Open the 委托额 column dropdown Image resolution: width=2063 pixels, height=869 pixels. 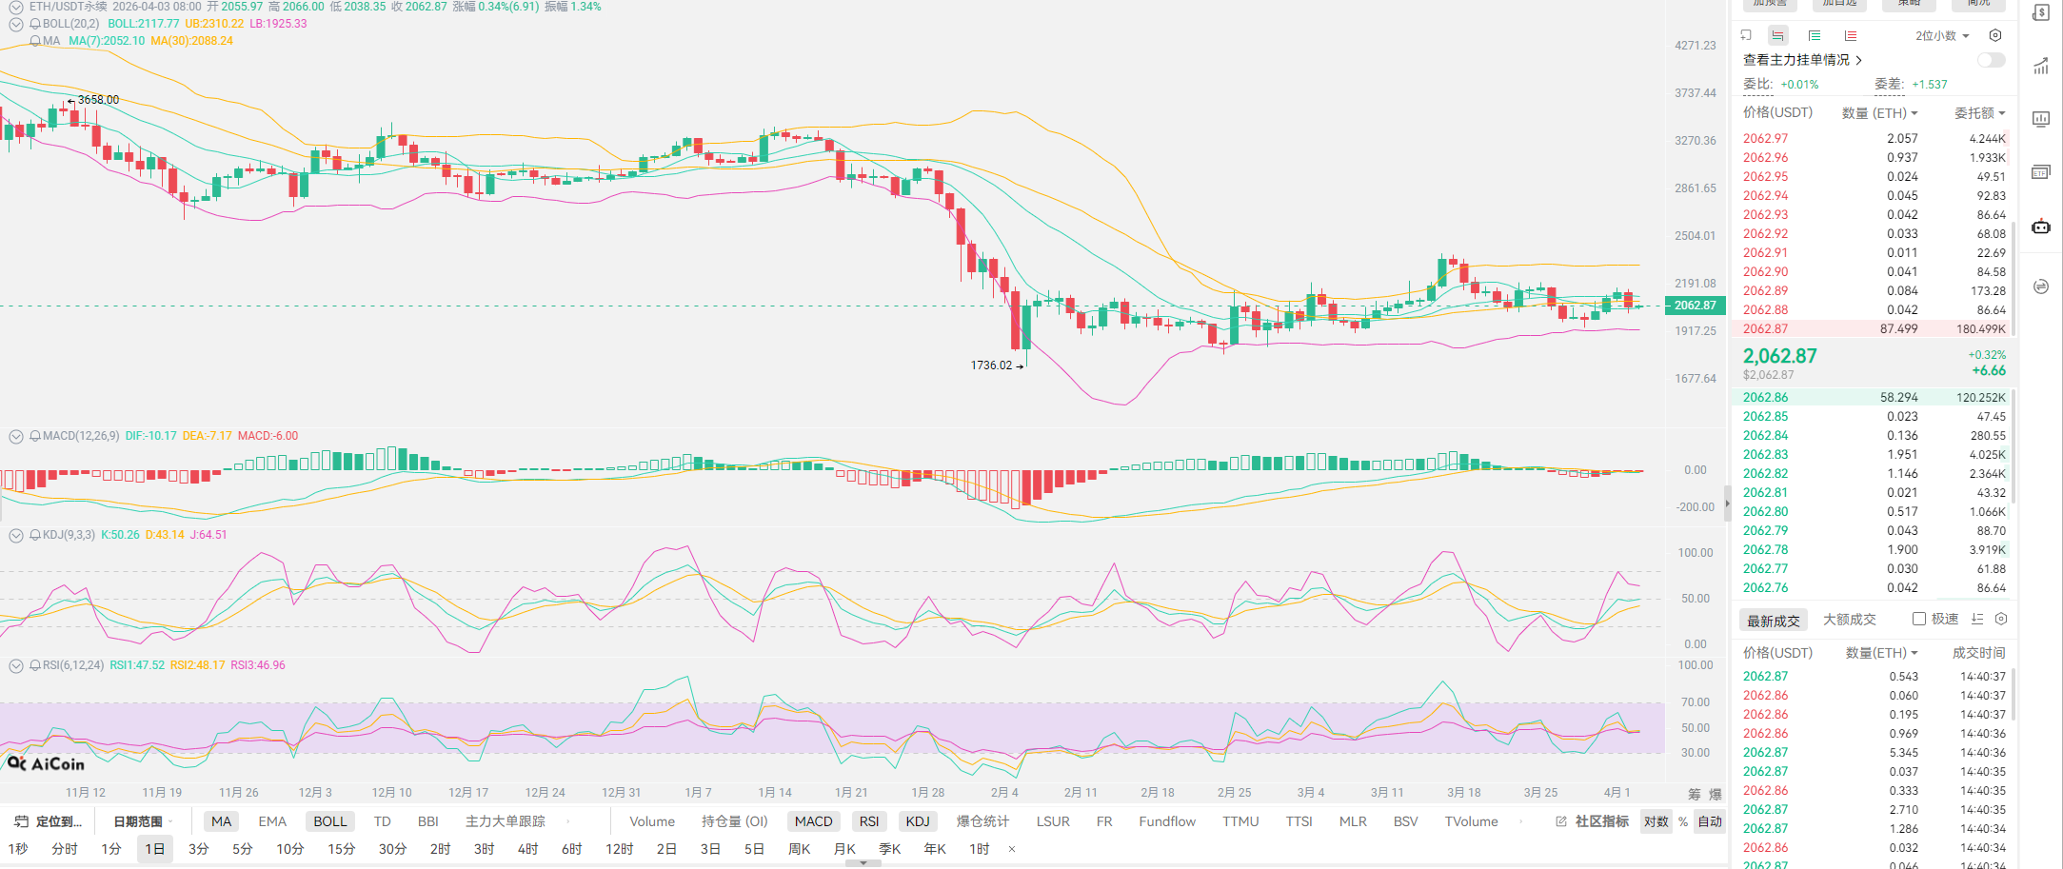coord(1980,113)
